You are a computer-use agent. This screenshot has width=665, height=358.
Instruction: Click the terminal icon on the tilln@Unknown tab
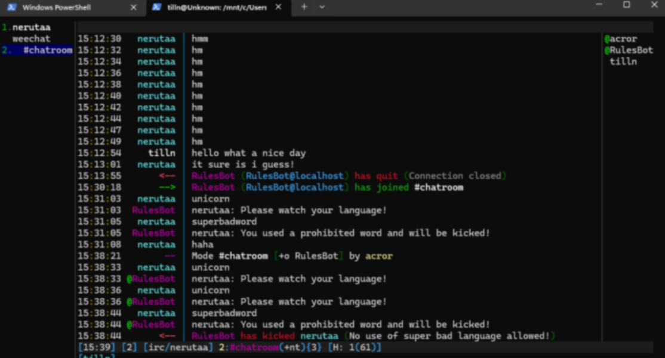tap(156, 7)
